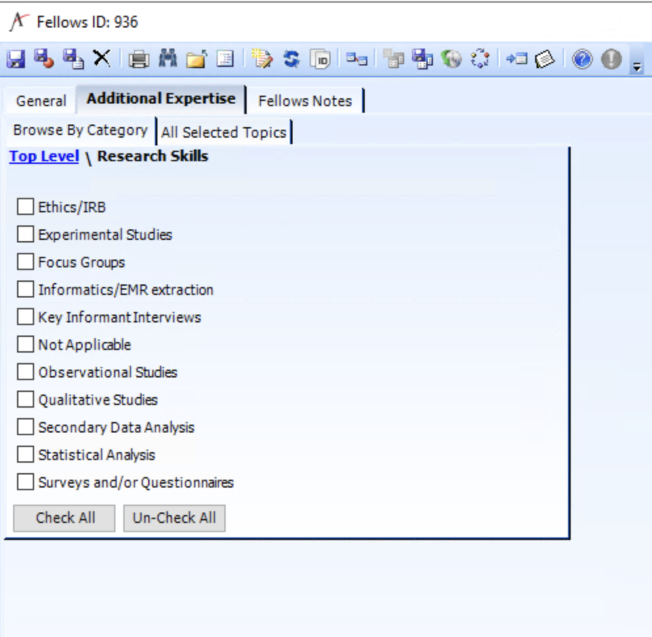This screenshot has width=652, height=637.
Task: Check the Ethics/IRB checkbox
Action: pos(25,206)
